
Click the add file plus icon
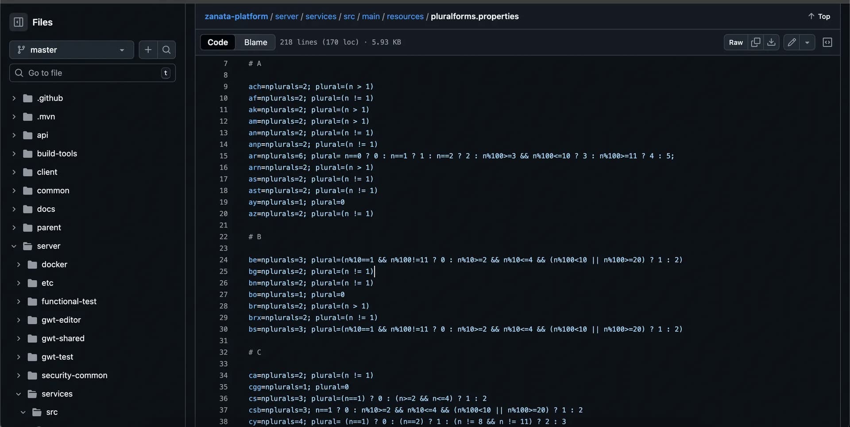(x=148, y=50)
